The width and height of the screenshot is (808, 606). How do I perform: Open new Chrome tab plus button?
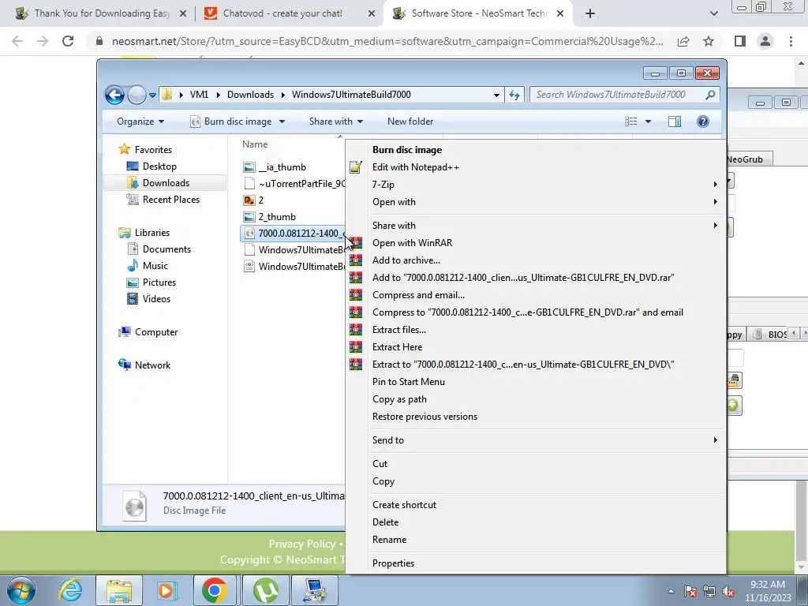coord(590,13)
